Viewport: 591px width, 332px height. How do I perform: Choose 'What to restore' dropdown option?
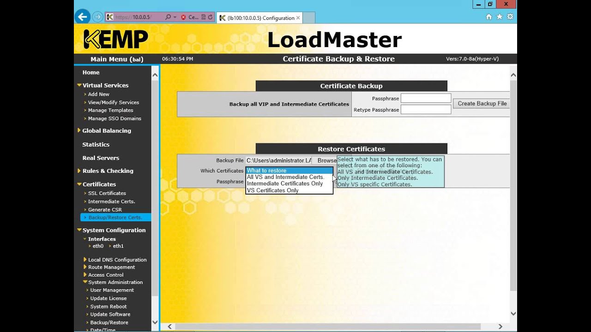[x=289, y=171]
